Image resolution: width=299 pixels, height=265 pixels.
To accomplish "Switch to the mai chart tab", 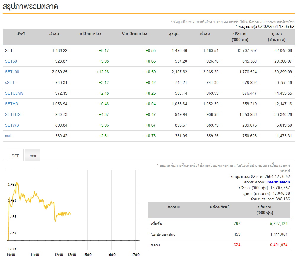I will 33,156.
